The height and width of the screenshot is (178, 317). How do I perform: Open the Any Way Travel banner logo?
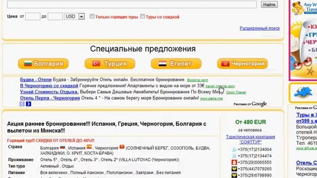(304, 8)
